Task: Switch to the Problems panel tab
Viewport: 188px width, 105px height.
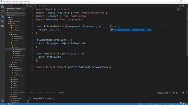Action: pos(32,93)
